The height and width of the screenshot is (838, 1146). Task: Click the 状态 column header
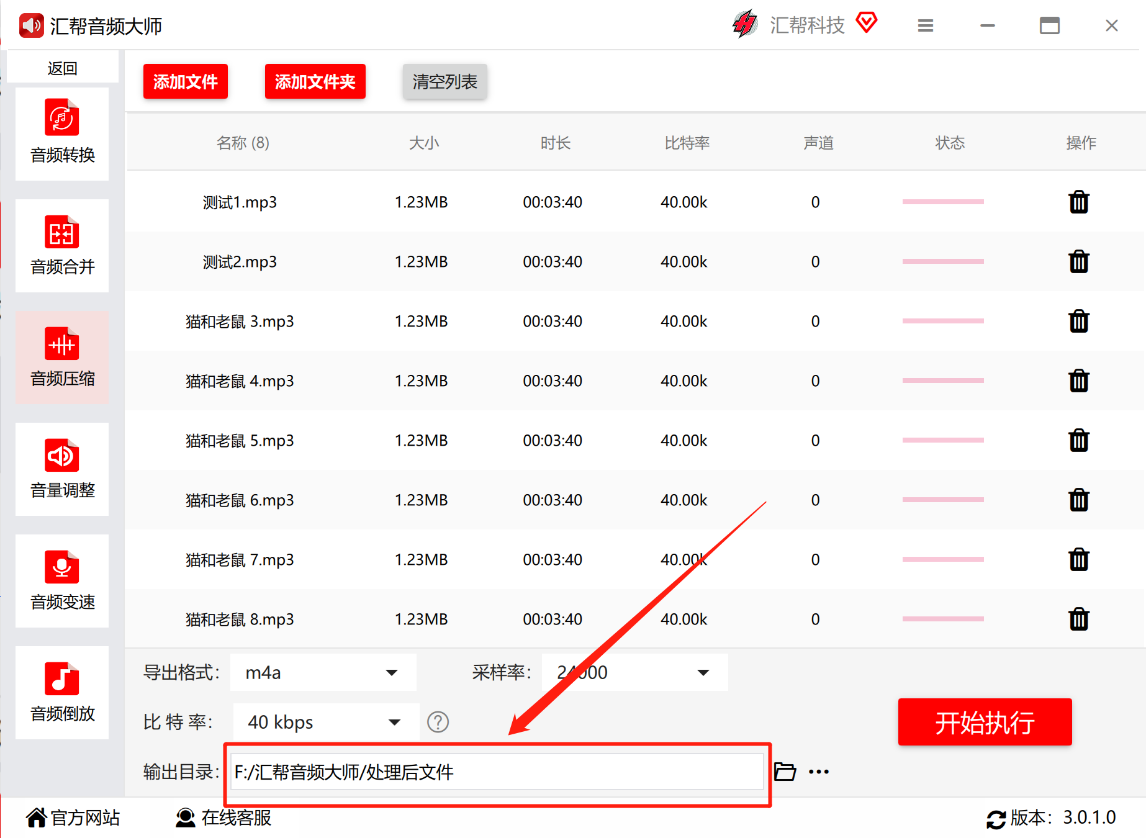pos(950,143)
